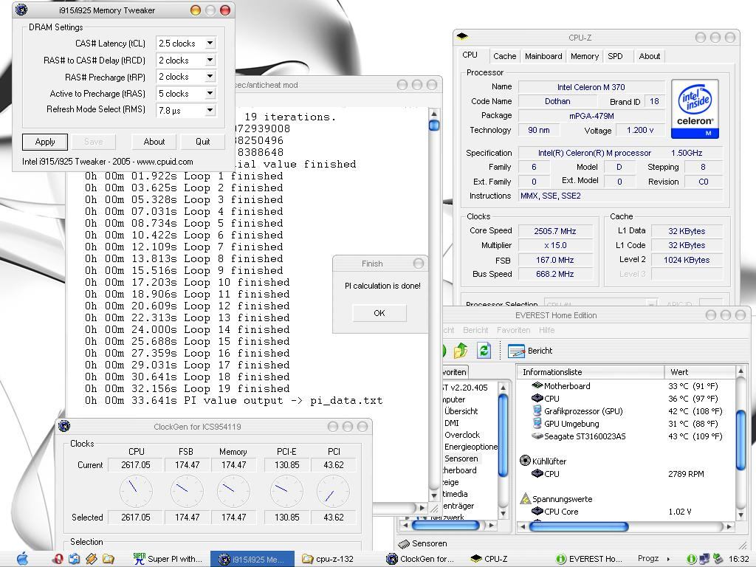
Task: Click OK in the PI calculation done dialog
Action: coord(379,313)
